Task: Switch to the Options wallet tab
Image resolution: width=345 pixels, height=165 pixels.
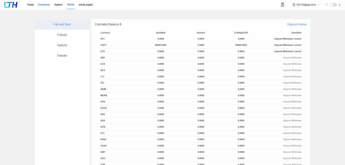Action: 62,45
